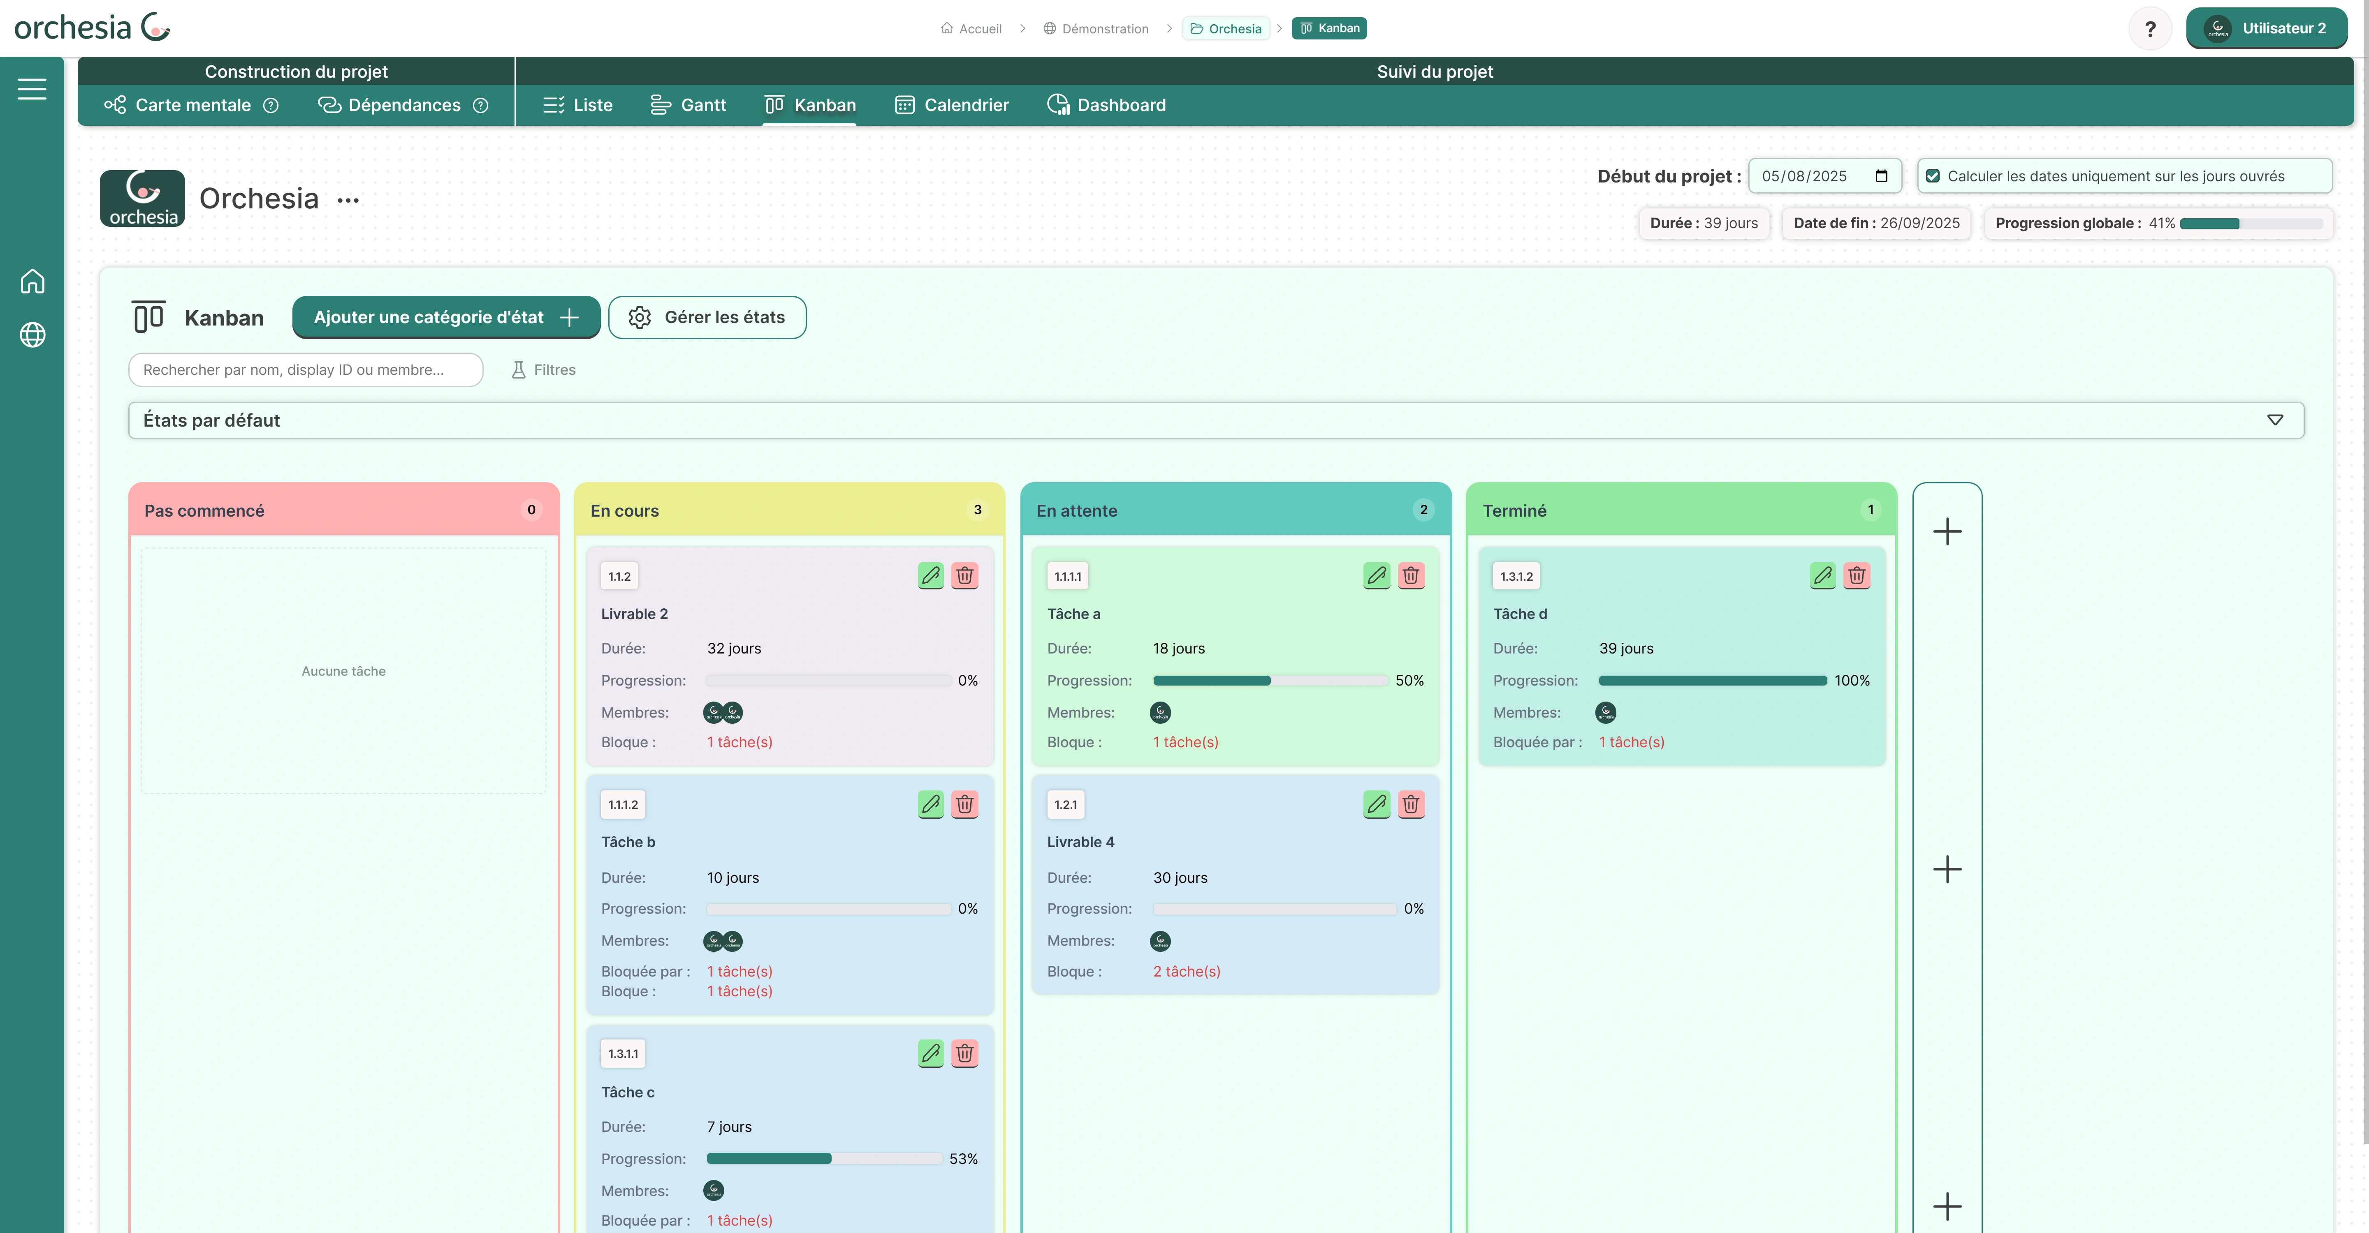This screenshot has width=2369, height=1233.
Task: Click the Carte mentale help icon
Action: point(270,106)
